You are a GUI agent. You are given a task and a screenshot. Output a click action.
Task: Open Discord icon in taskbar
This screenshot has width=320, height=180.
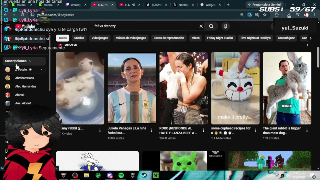tap(109, 175)
